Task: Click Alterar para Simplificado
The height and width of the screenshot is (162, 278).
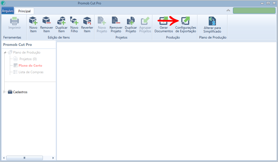Action: tap(212, 25)
